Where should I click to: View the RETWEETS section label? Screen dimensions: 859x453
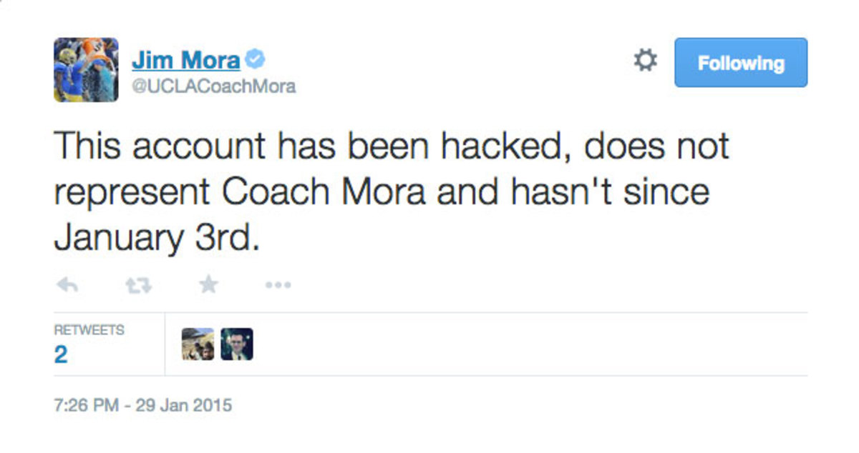click(x=87, y=329)
